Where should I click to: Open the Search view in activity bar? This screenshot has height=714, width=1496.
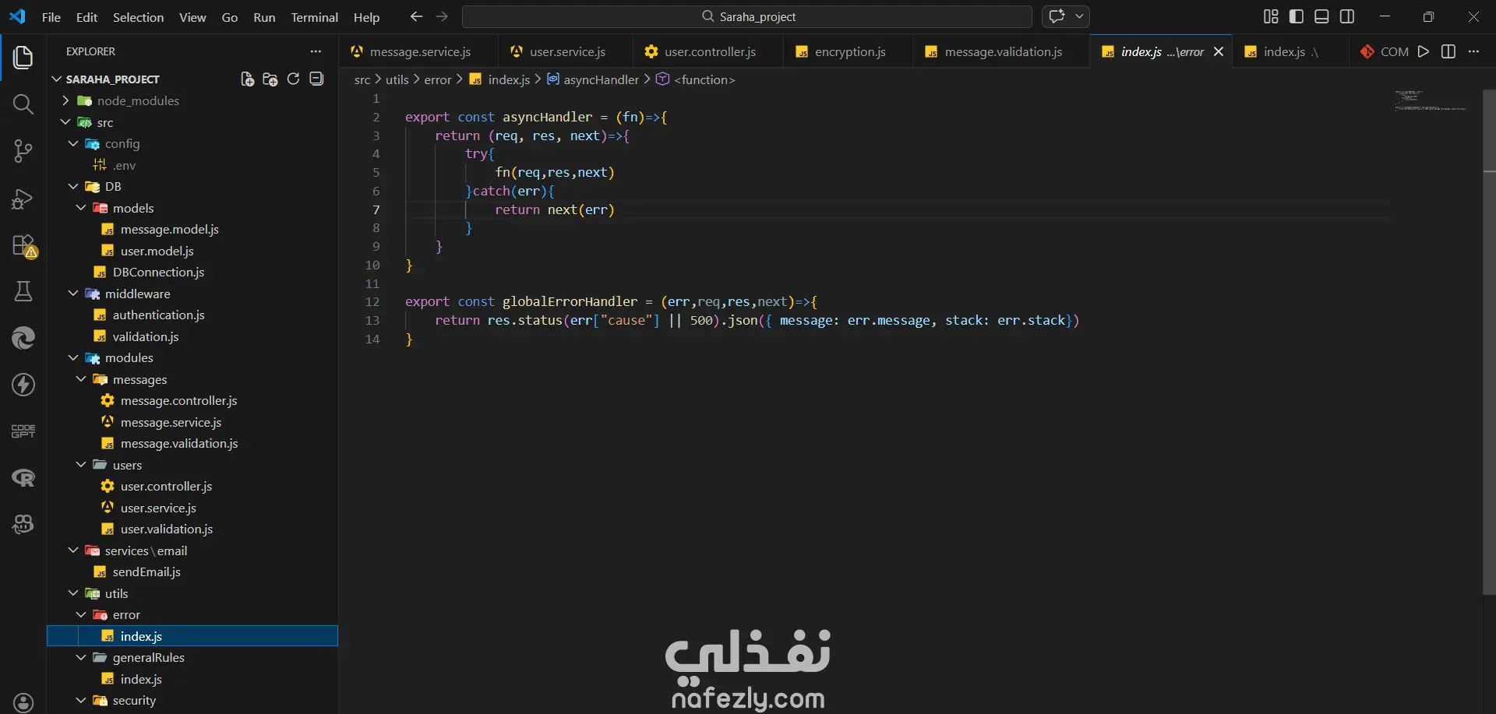click(x=23, y=104)
